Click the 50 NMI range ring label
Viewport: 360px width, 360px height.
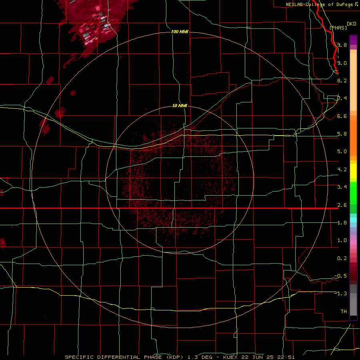coord(180,106)
